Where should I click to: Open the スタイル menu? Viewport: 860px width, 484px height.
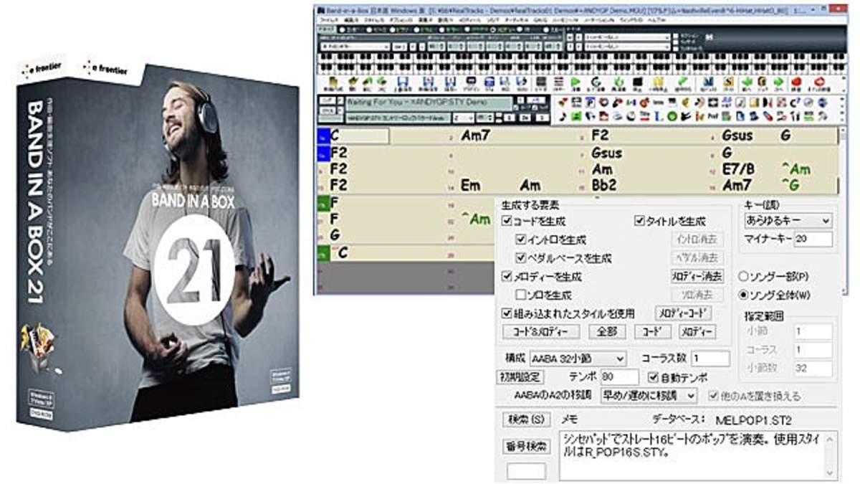373,21
